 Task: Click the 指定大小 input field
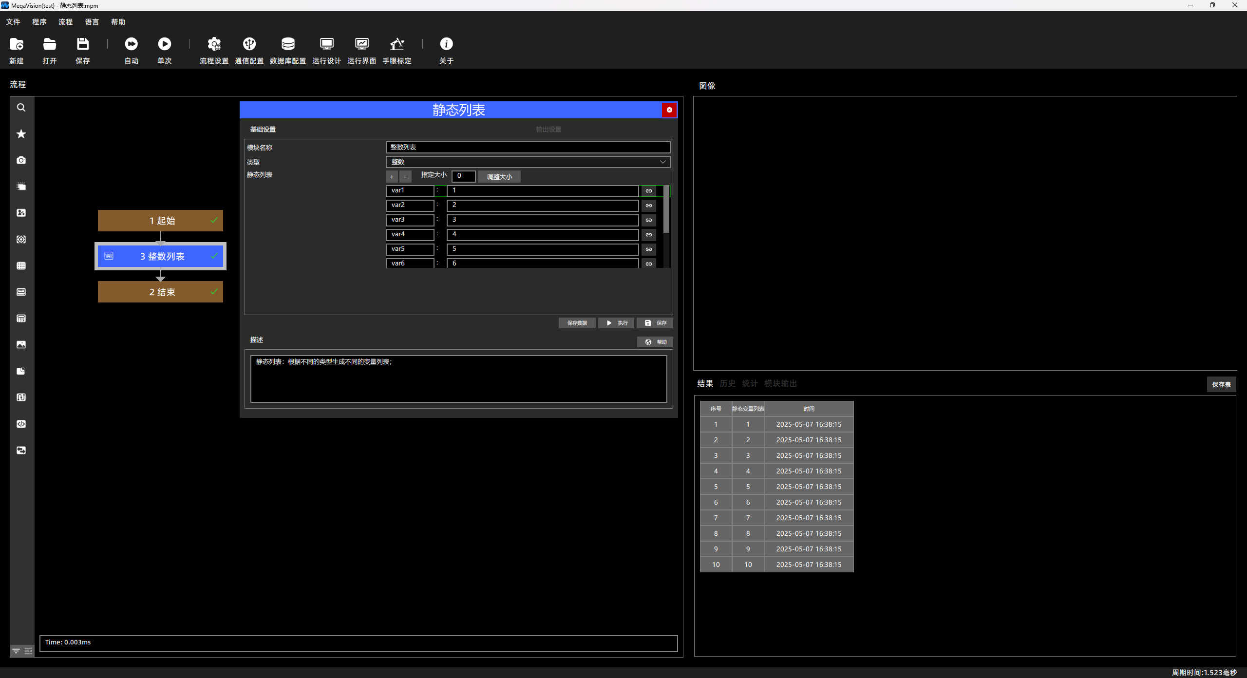tap(463, 176)
